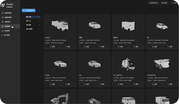Viewport: 179px width, 104px height.
Task: Select the tramar name text
Action: coord(47,38)
